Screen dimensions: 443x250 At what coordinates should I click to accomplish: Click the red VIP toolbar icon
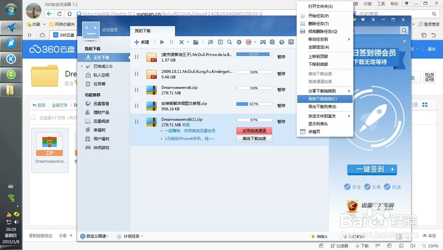pyautogui.click(x=249, y=42)
